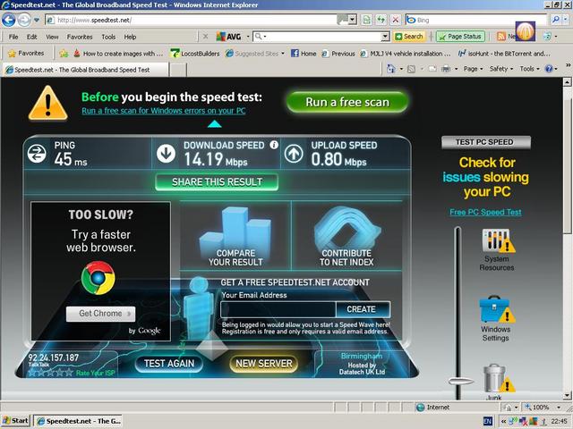
Task: Follow the Free PC Speed Test link
Action: pyautogui.click(x=485, y=213)
